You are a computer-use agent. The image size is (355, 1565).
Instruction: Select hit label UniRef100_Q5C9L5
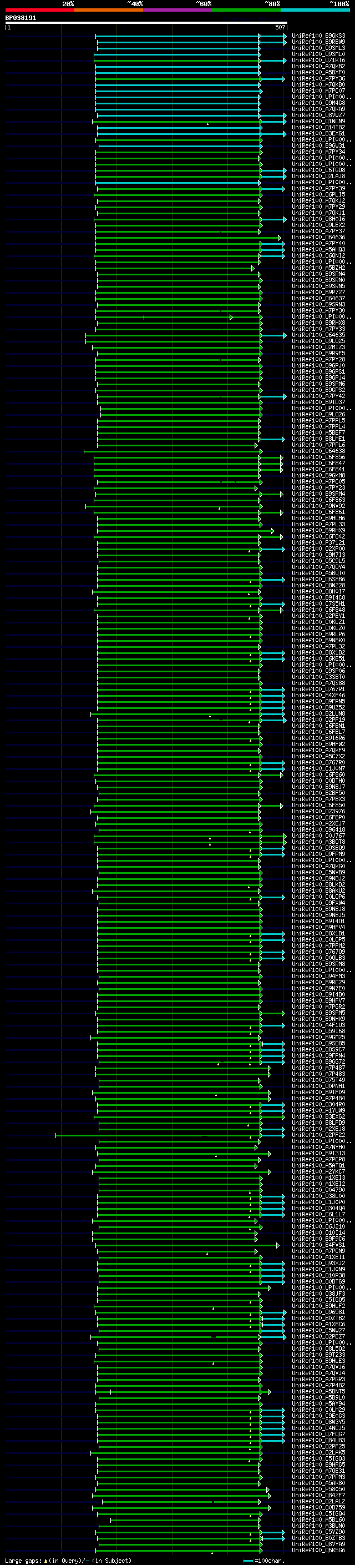318,561
